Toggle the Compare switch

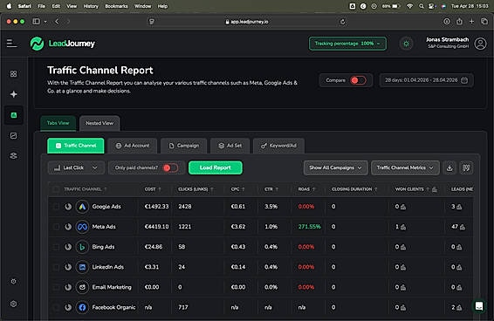point(358,80)
